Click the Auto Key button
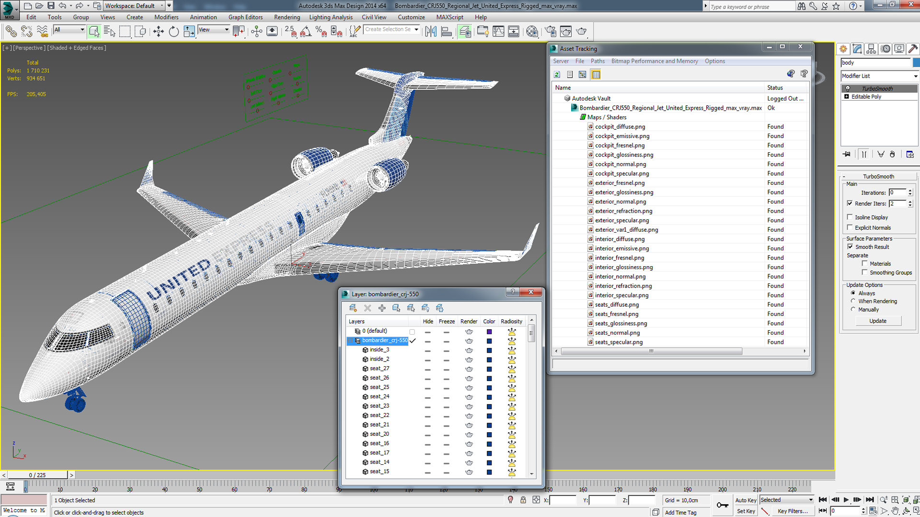The width and height of the screenshot is (920, 517). (x=746, y=500)
